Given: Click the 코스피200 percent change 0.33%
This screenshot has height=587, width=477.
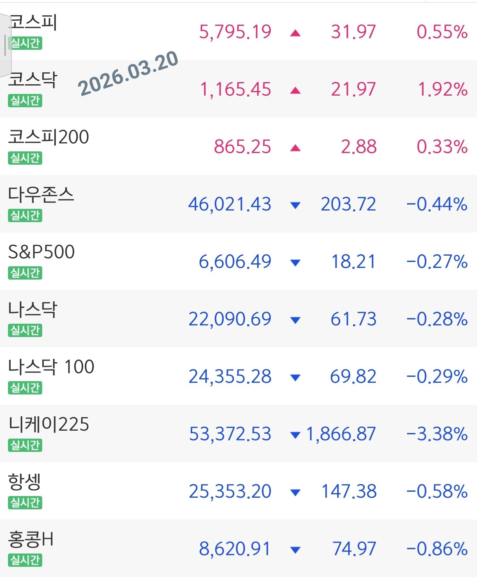Looking at the screenshot, I should tap(442, 147).
